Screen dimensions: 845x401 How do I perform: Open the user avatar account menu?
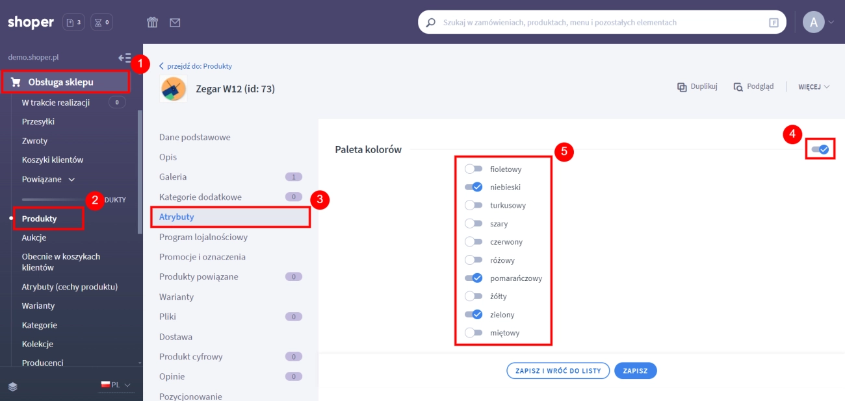click(x=814, y=23)
